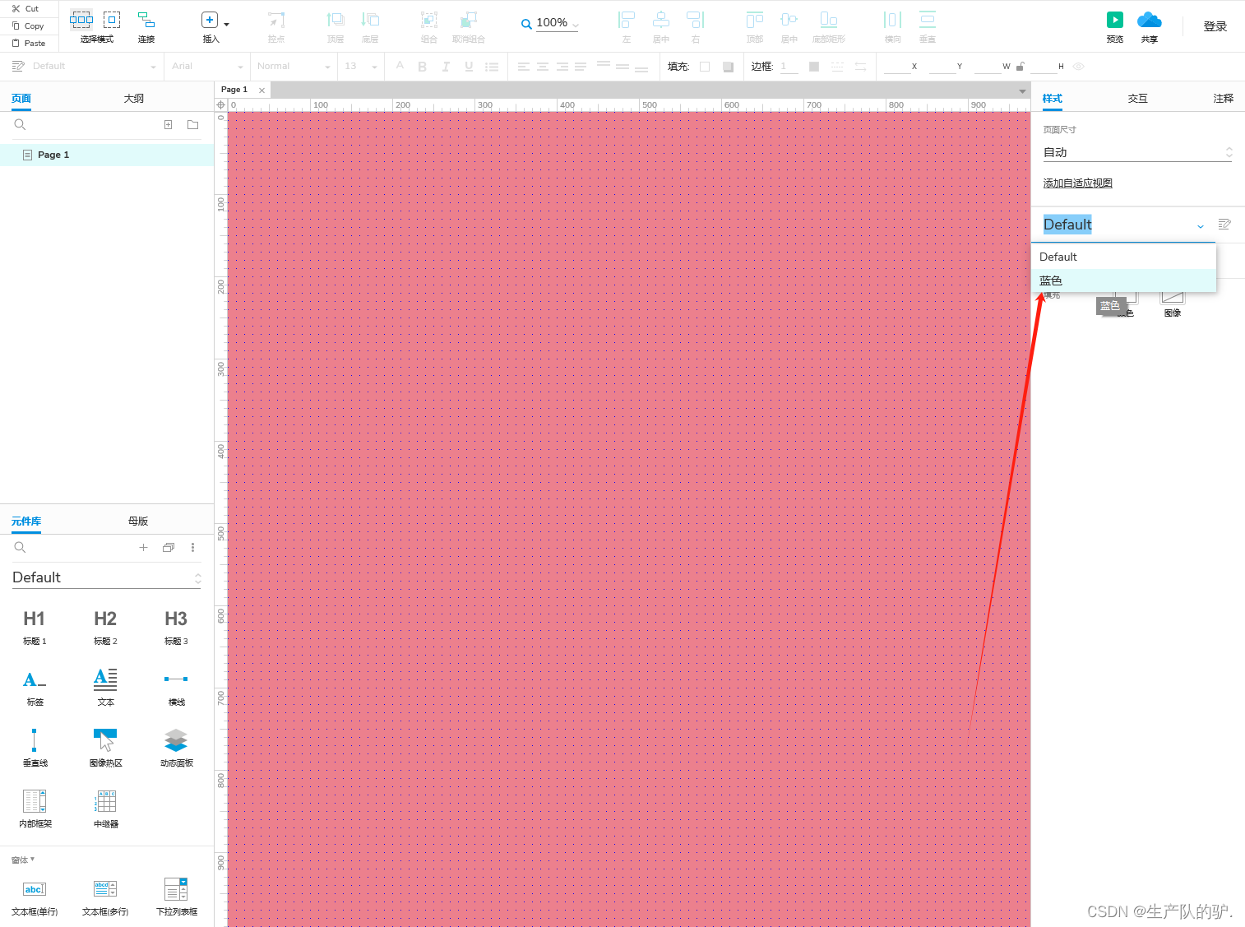Click the Paste button

point(29,43)
